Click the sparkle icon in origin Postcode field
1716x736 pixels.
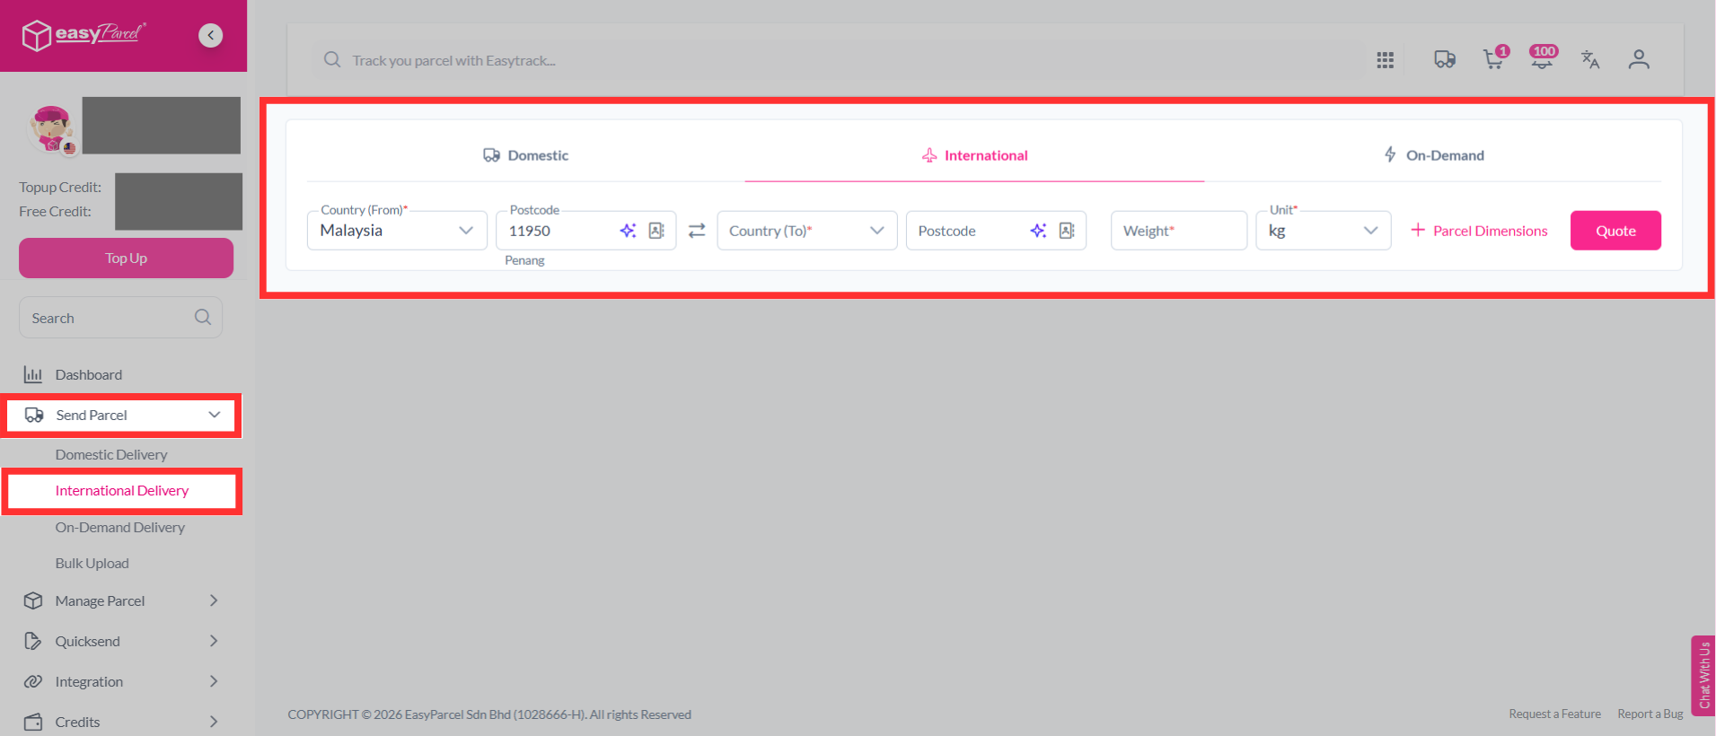[x=628, y=231]
